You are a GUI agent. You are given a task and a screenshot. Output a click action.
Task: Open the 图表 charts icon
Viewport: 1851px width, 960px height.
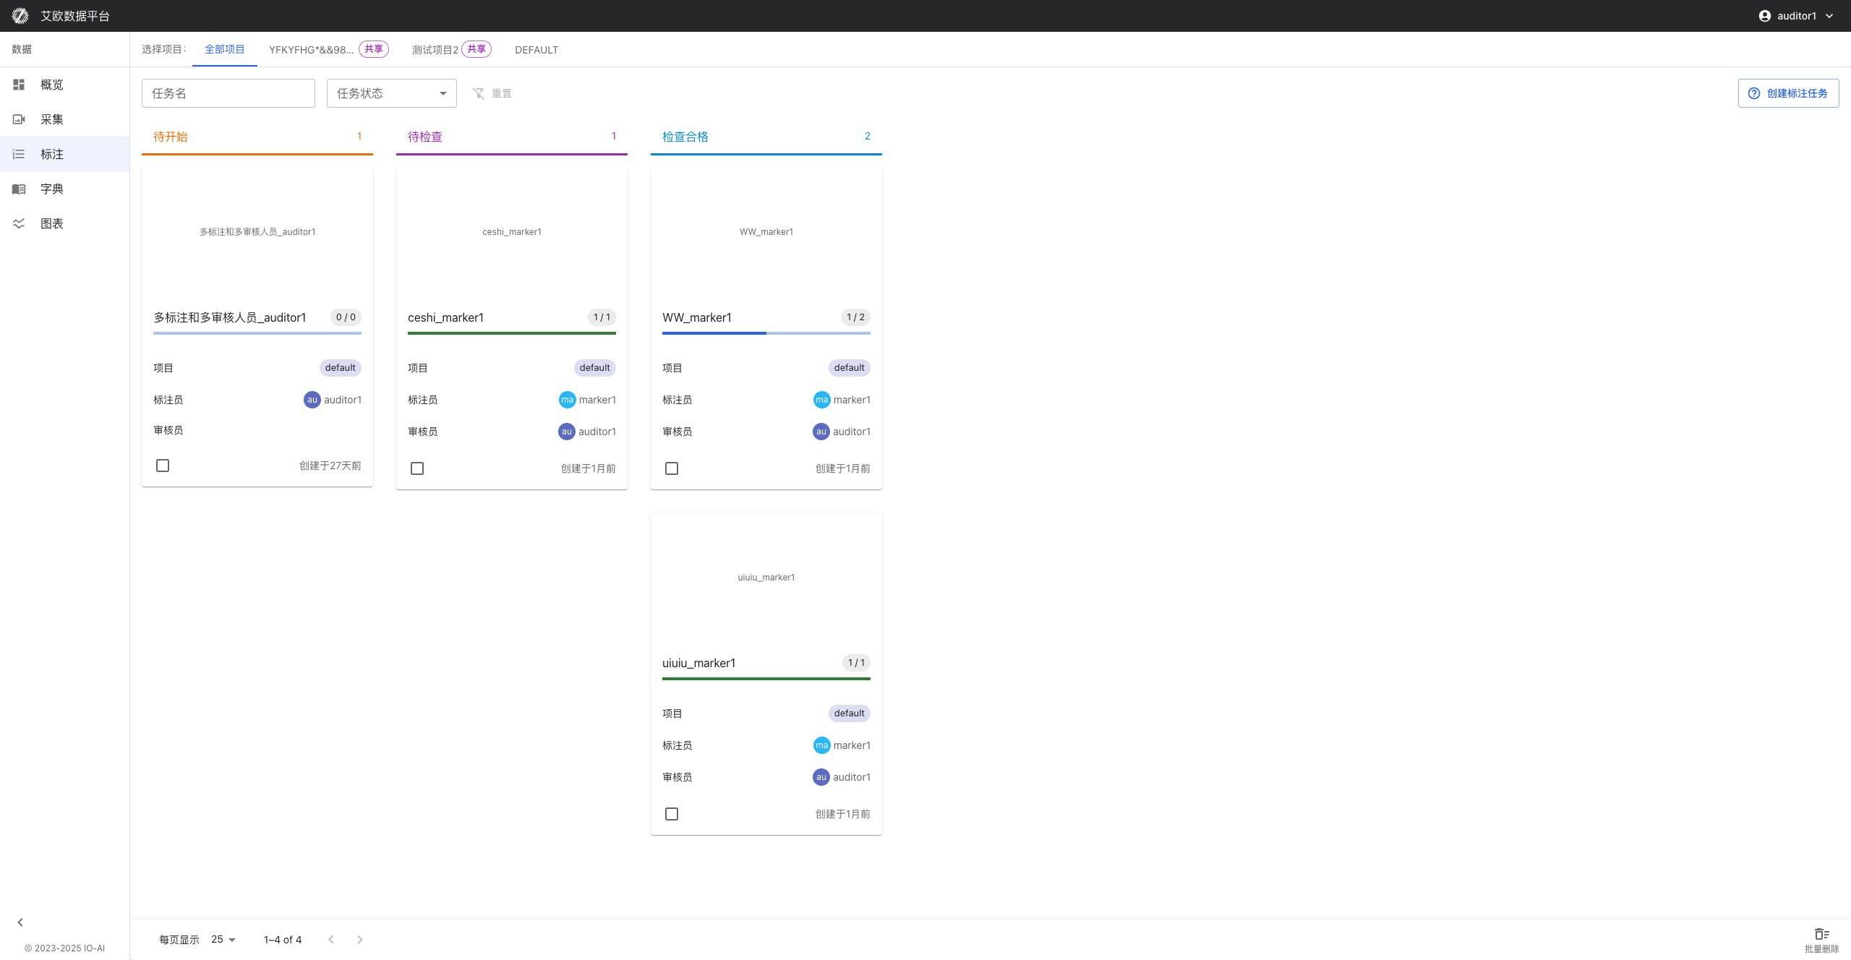[x=19, y=223]
